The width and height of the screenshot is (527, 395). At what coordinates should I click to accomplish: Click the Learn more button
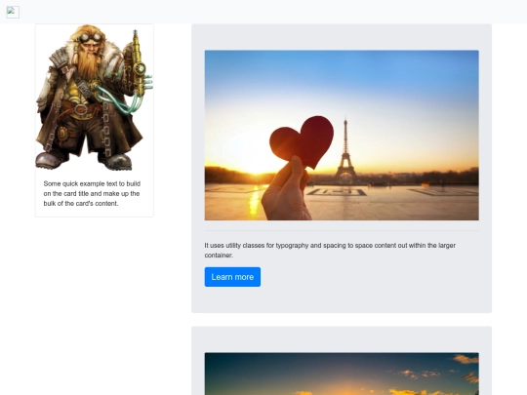(232, 277)
